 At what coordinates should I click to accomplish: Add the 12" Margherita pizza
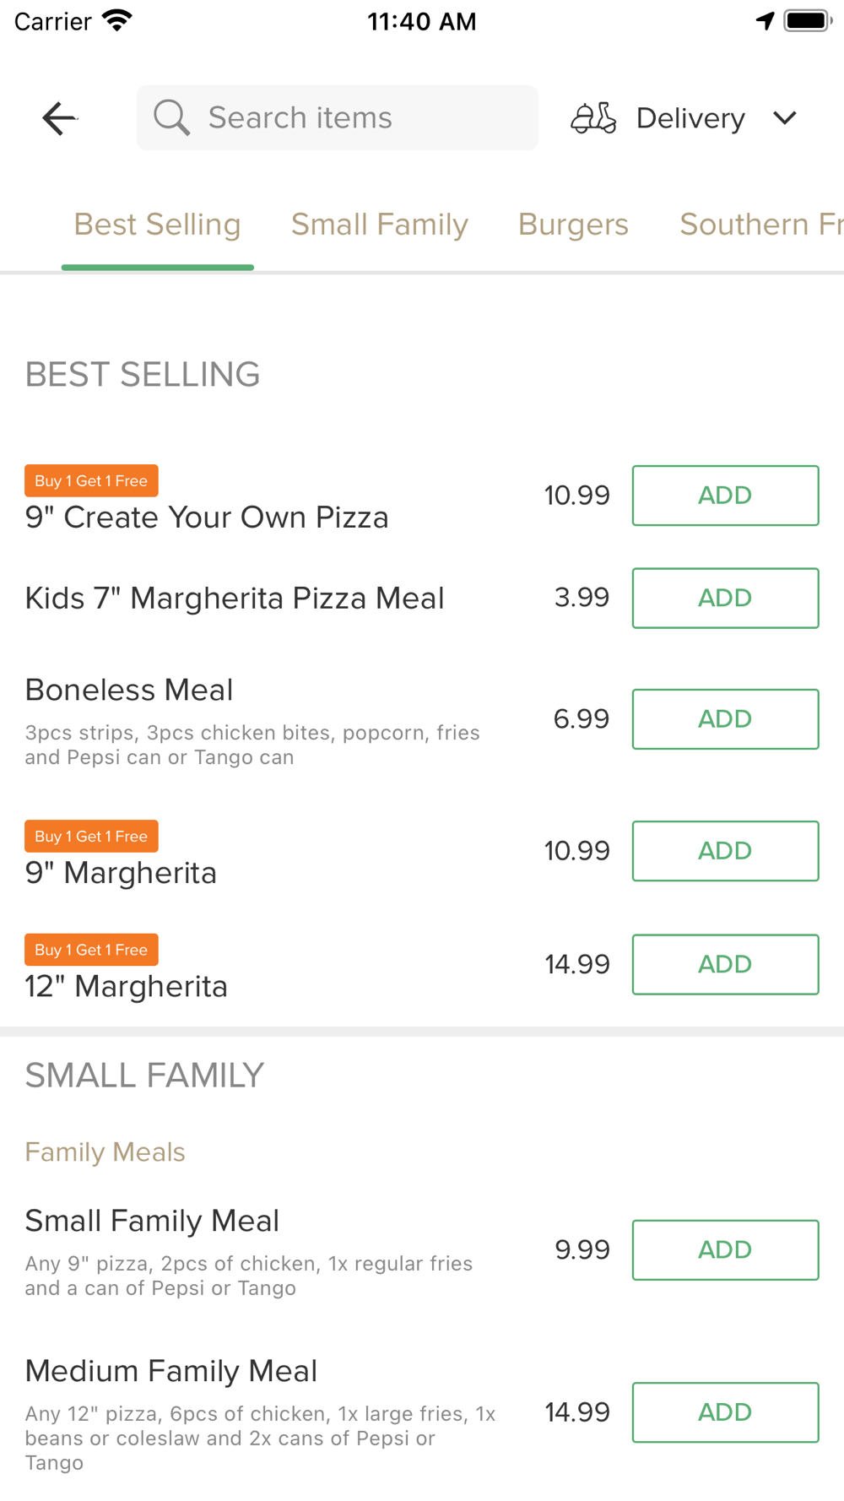coord(725,964)
